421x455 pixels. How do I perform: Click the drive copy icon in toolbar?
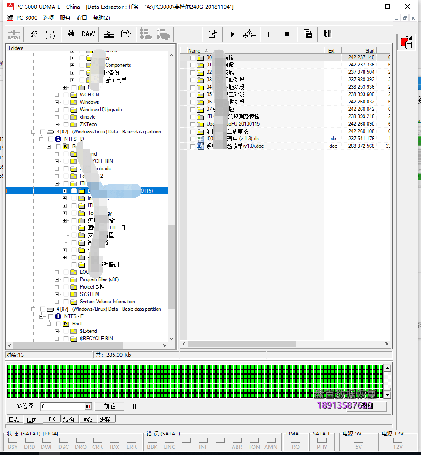pyautogui.click(x=126, y=34)
